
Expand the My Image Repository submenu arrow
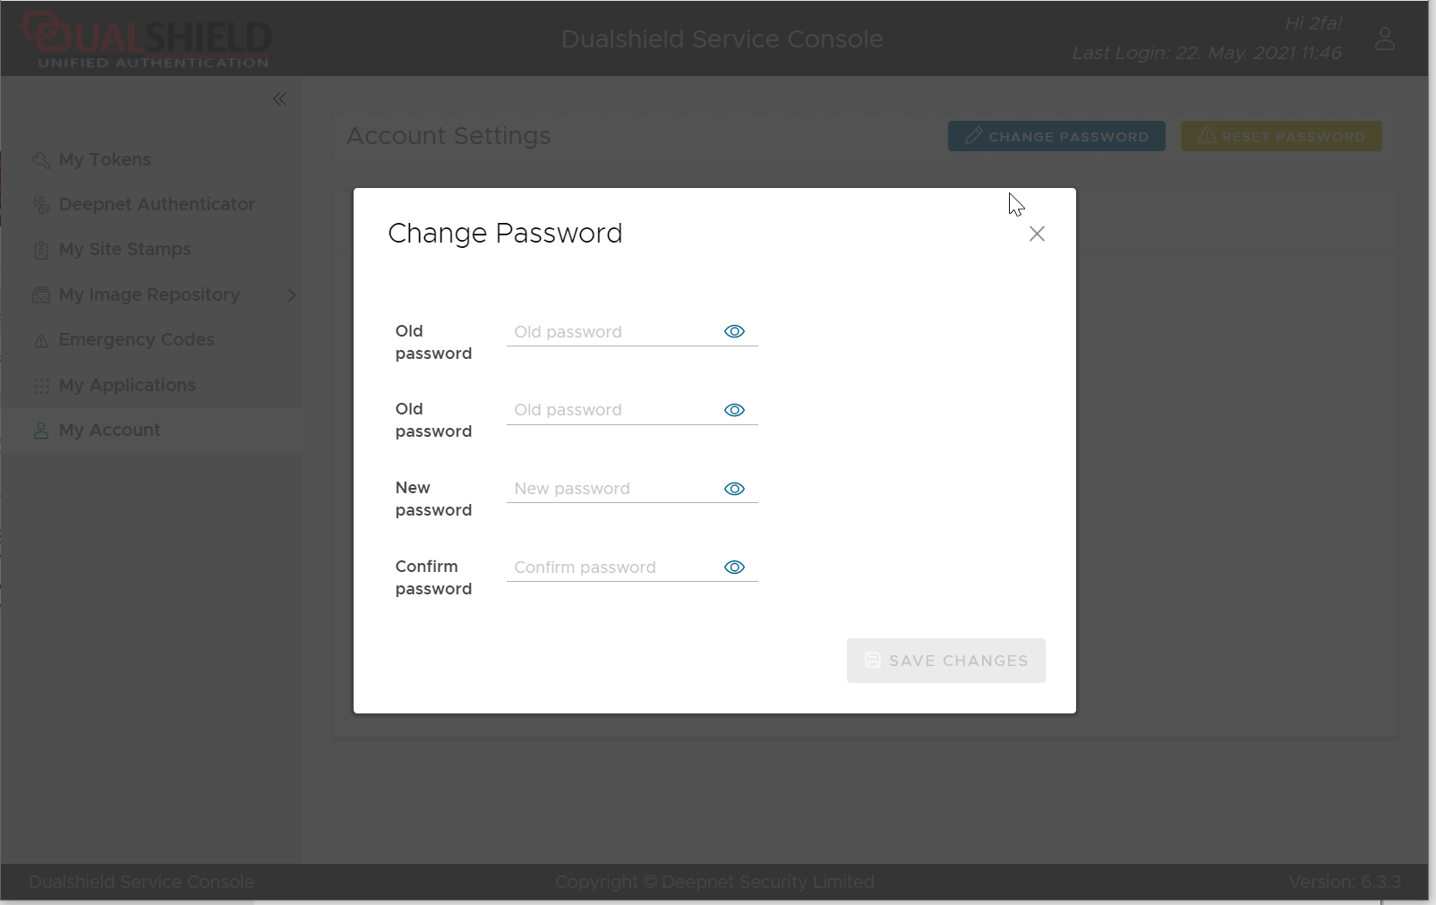point(291,295)
